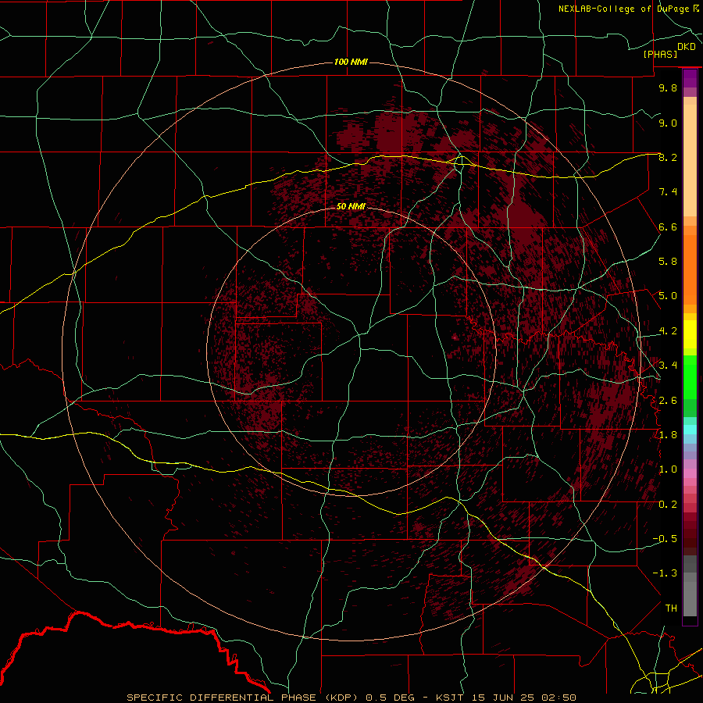Click the 5.0 value on the scale

click(x=668, y=296)
